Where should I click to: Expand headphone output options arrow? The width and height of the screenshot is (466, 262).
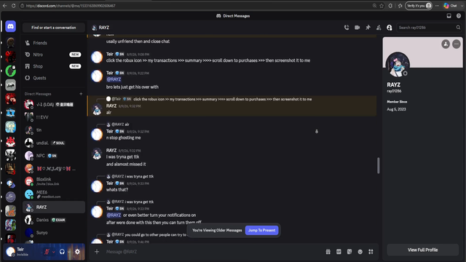68,252
